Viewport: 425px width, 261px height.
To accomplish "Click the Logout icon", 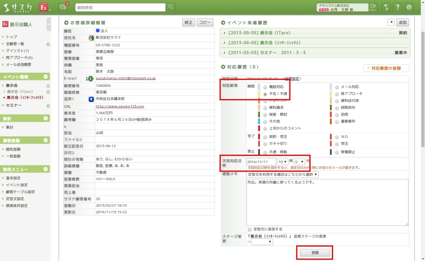I will tap(373, 7).
